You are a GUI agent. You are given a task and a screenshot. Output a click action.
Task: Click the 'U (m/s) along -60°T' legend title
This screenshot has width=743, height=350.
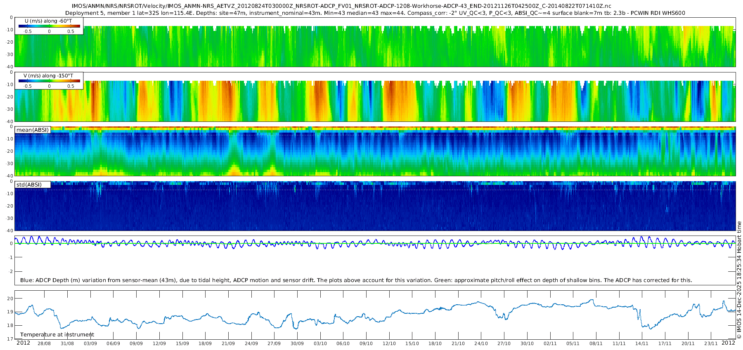coord(48,21)
